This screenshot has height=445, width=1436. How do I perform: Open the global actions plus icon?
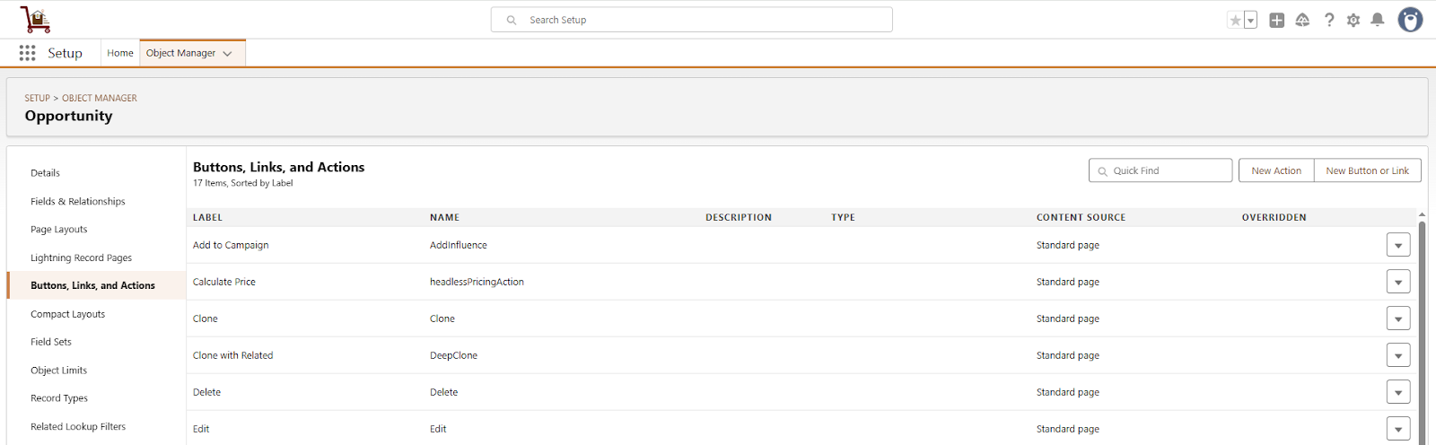tap(1276, 20)
